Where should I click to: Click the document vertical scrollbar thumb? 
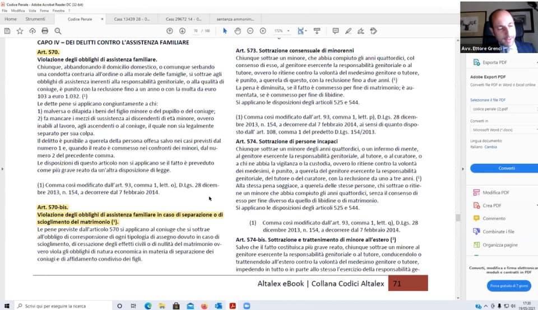point(458,218)
